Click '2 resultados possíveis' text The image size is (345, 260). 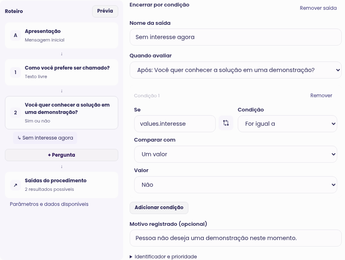(49, 189)
